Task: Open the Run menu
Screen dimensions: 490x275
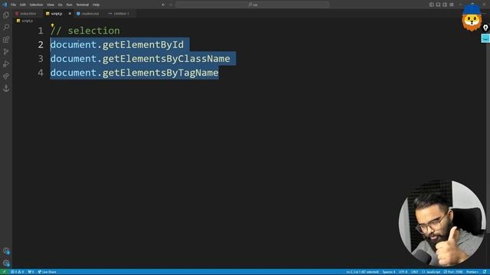Action: [69, 5]
